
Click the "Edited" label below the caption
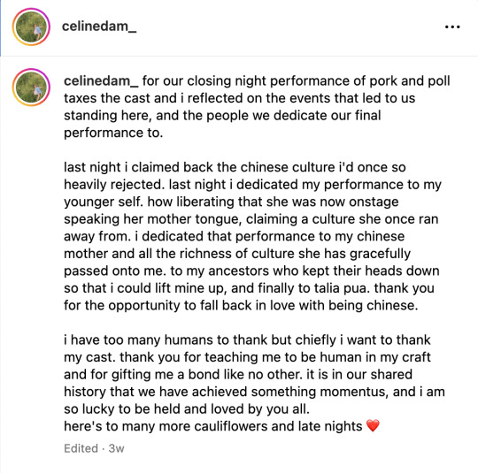click(x=81, y=448)
